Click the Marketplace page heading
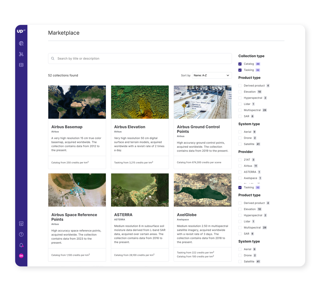Image resolution: width=320 pixels, height=291 pixels. tap(64, 33)
